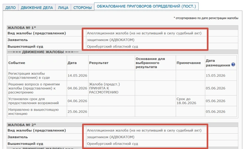Click защитником (АДВОКАТОМ) in ЖАЛОБА № 2
The image size is (243, 149).
pos(111,137)
